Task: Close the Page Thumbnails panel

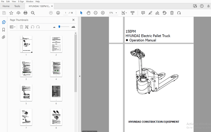Action: point(73,20)
